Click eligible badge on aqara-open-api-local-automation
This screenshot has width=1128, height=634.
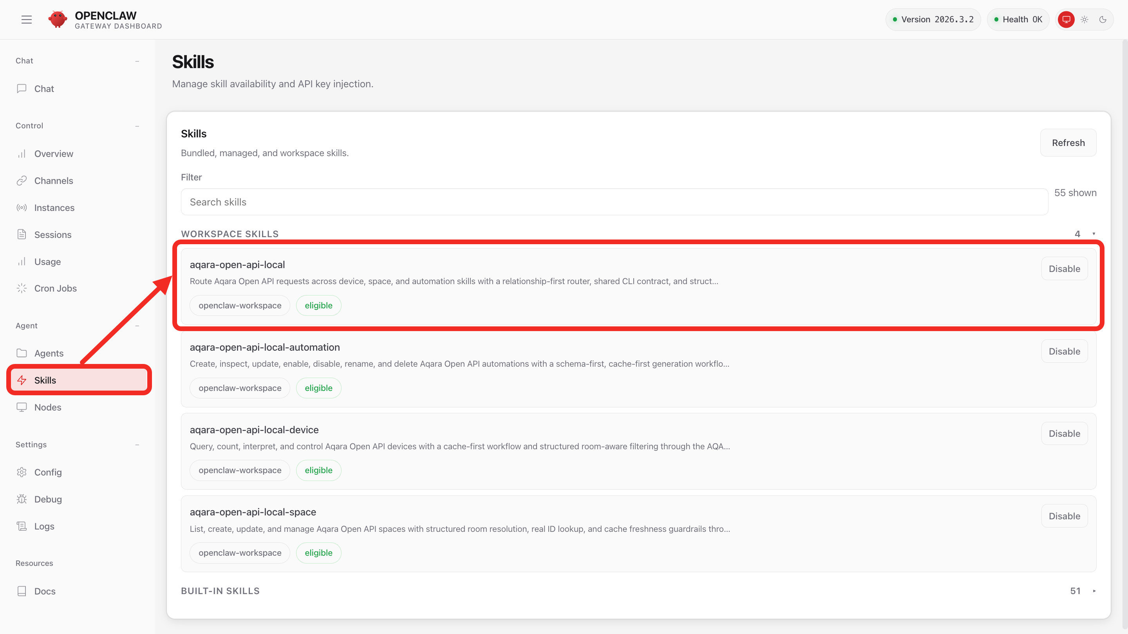point(318,388)
